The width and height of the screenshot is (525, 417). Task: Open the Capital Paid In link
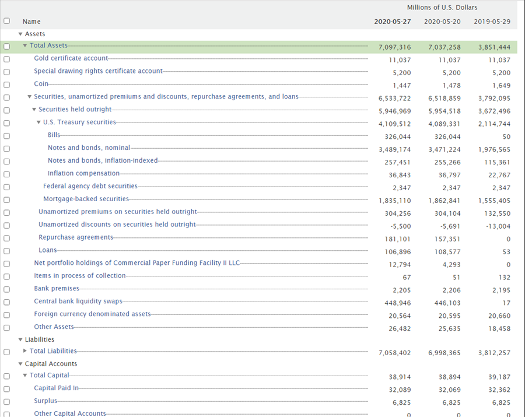click(x=56, y=388)
